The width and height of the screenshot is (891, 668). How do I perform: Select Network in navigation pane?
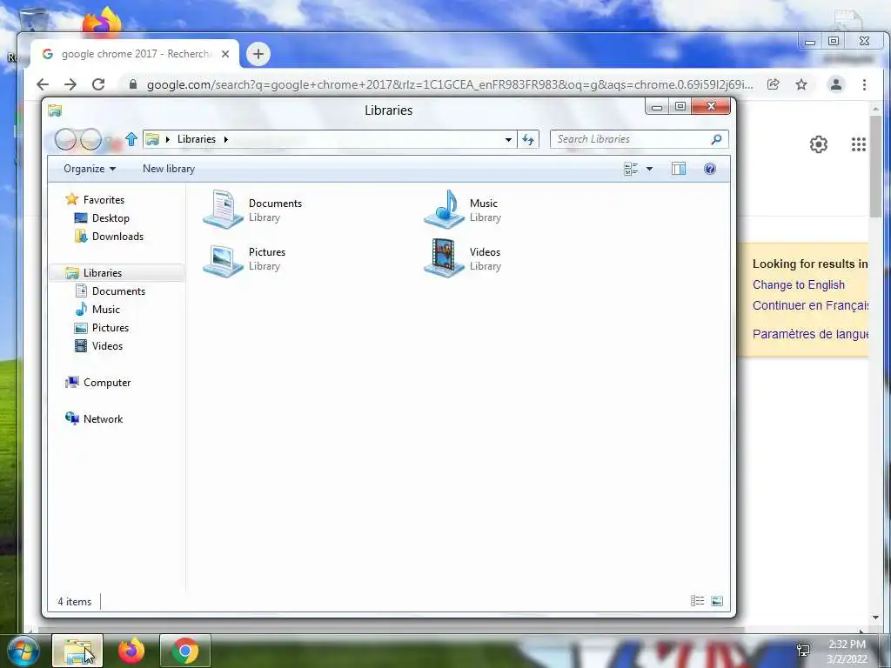(x=103, y=418)
